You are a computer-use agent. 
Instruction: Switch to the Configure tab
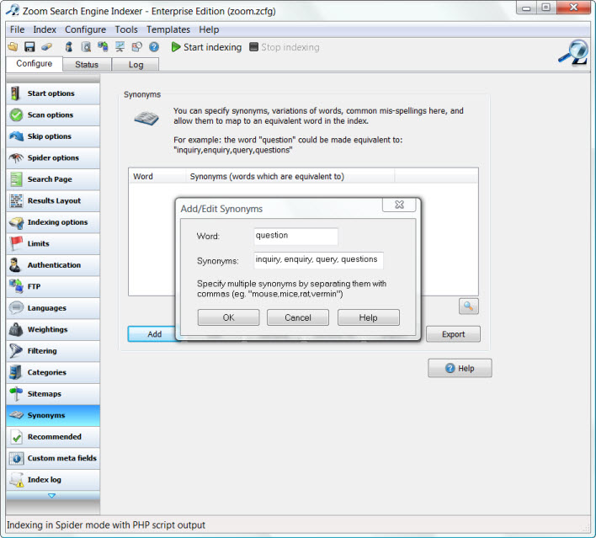click(x=35, y=63)
